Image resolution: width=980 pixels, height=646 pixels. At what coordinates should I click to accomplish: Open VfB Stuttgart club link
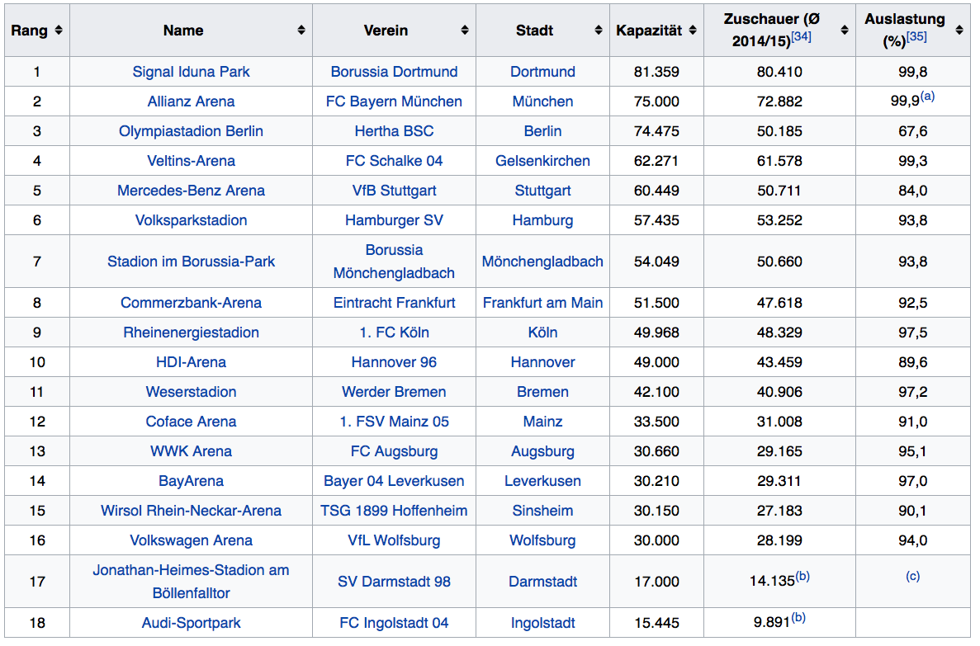pos(394,191)
